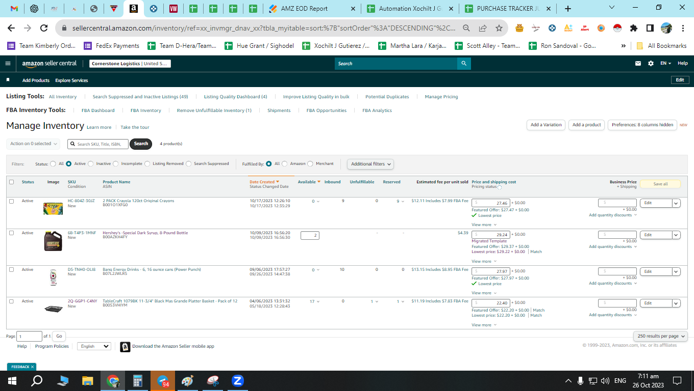Go to Shipments in FBA Inventory Tools
694x391 pixels.
(x=279, y=110)
